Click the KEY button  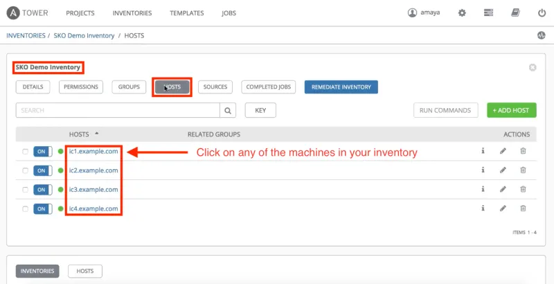[260, 111]
